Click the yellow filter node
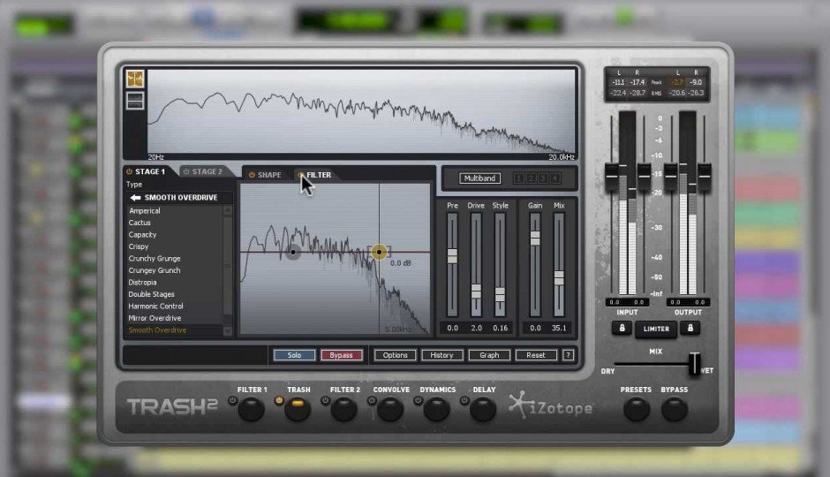 (x=379, y=252)
